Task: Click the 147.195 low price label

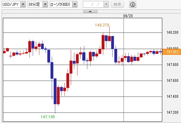Action: pos(48,117)
